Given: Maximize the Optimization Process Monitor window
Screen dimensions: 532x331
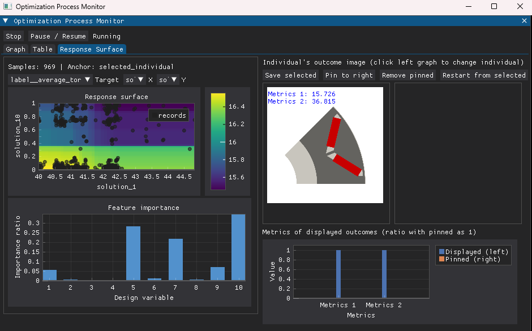Looking at the screenshot, I should click(494, 6).
